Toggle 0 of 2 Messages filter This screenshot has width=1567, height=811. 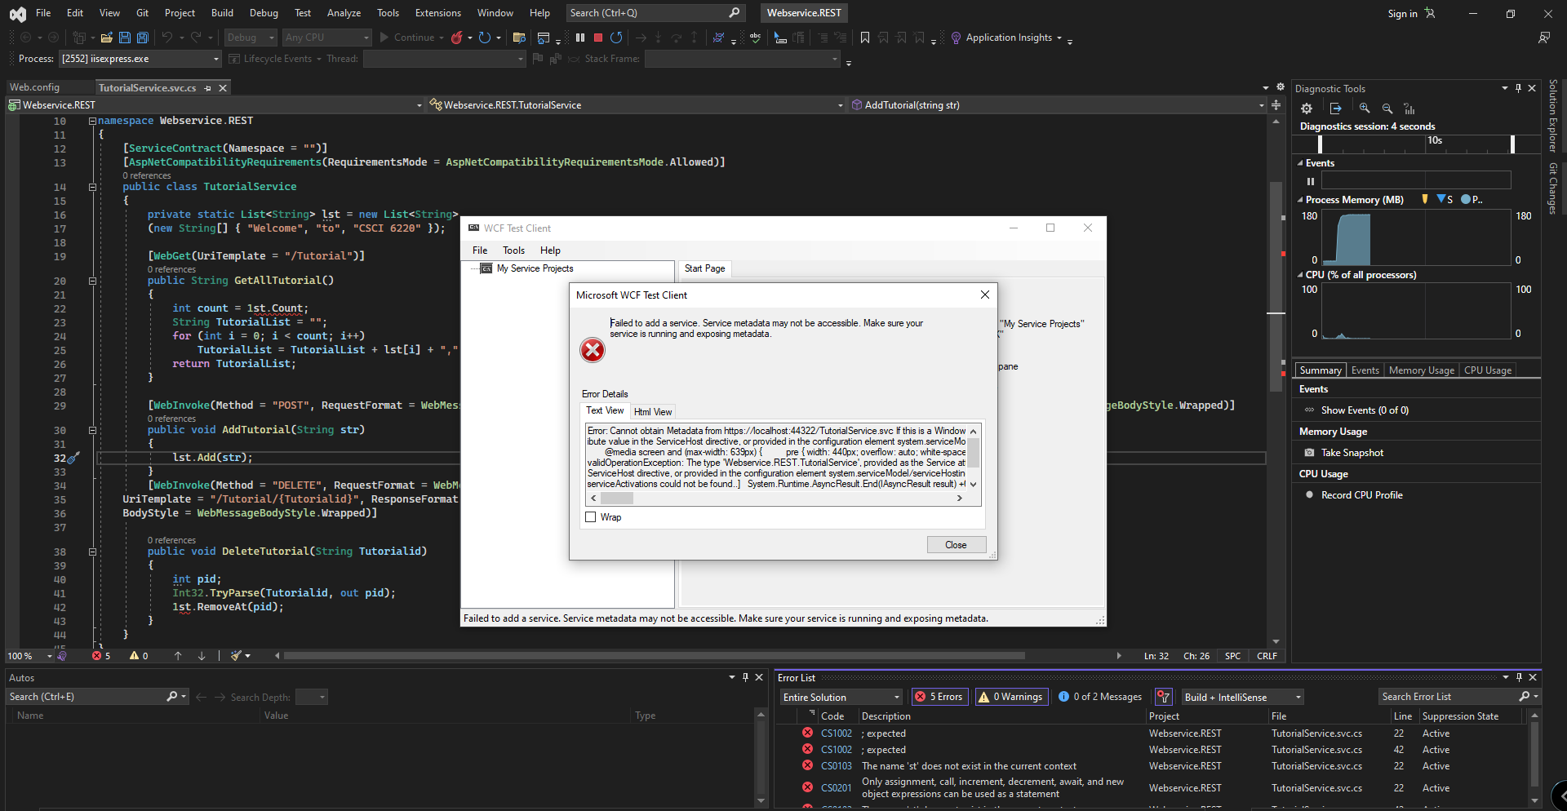pos(1100,697)
